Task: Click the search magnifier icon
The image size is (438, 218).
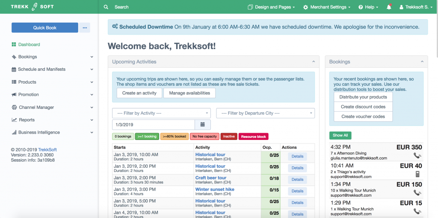Action: tap(106, 7)
